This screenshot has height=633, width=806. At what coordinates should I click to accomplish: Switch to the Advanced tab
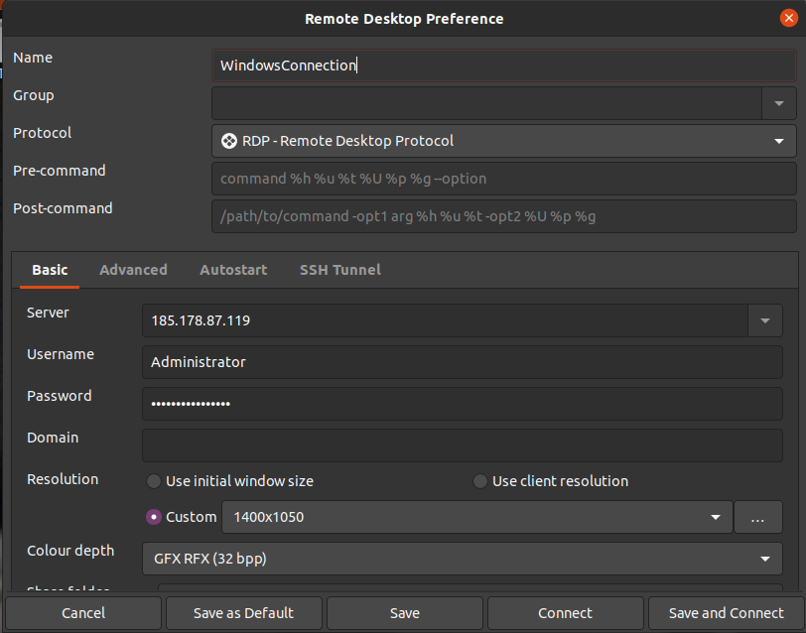133,270
